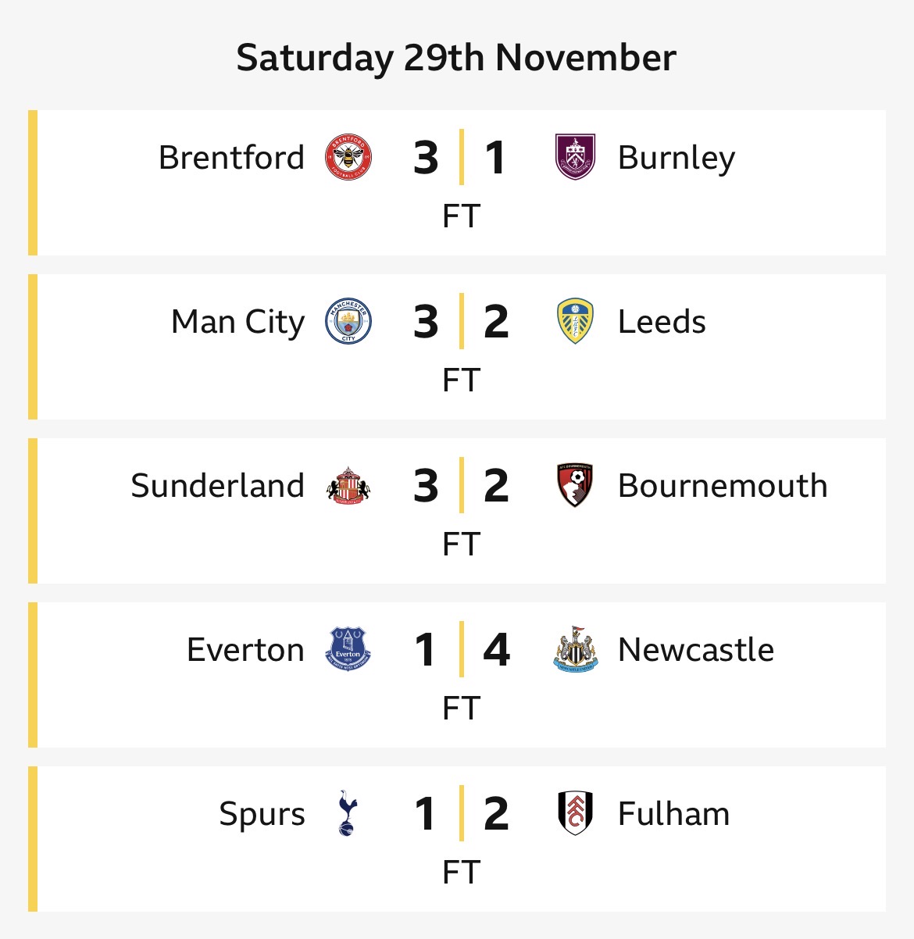The image size is (914, 939).
Task: Click the Burnley club crest
Action: pyautogui.click(x=575, y=157)
